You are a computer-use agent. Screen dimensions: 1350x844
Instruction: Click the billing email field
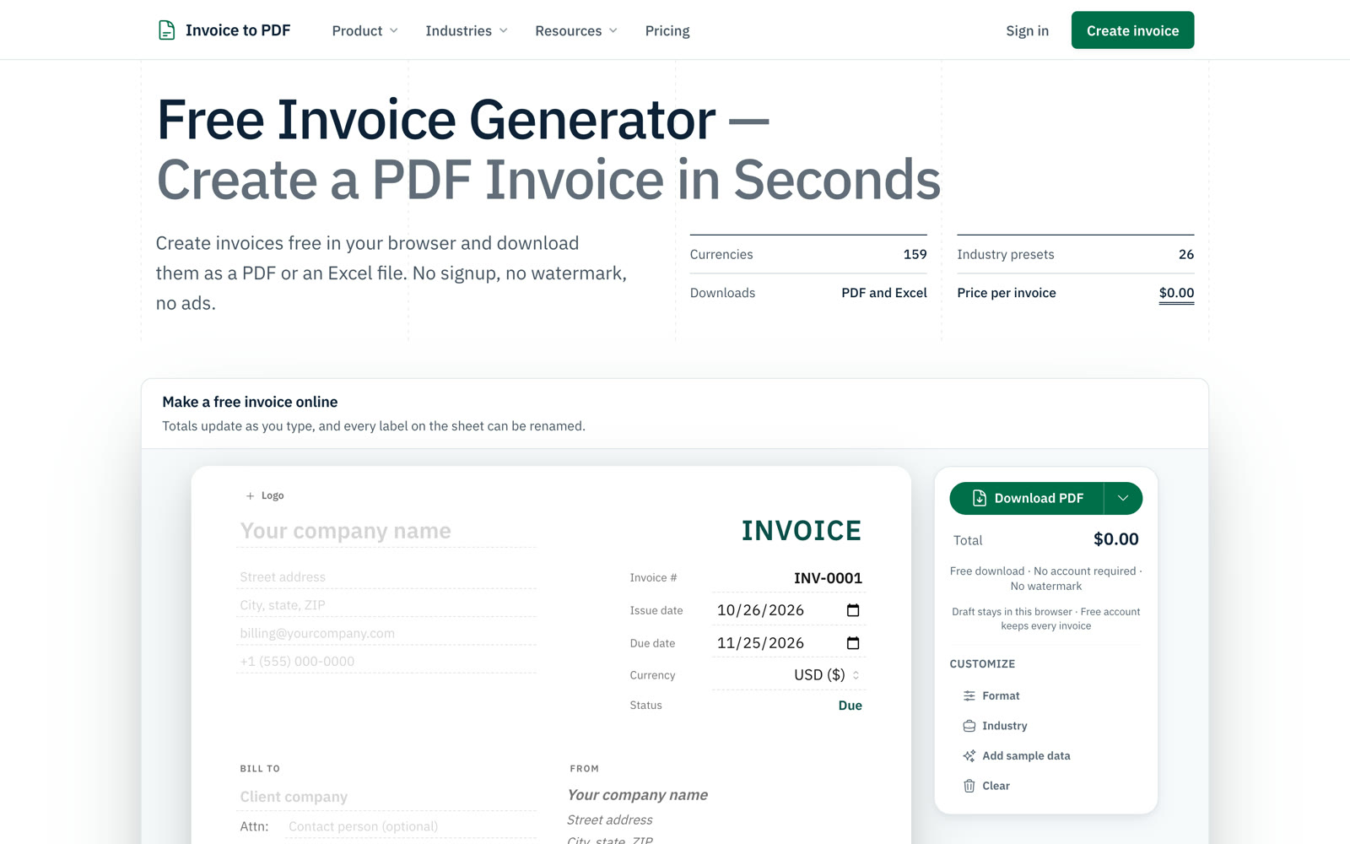386,634
